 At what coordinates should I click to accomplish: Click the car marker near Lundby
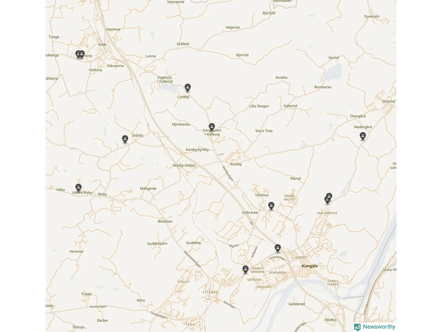point(188,87)
